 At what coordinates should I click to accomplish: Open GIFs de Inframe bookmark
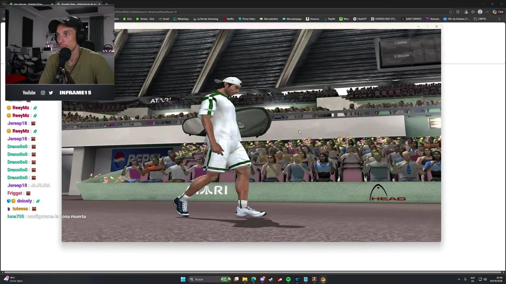456,19
